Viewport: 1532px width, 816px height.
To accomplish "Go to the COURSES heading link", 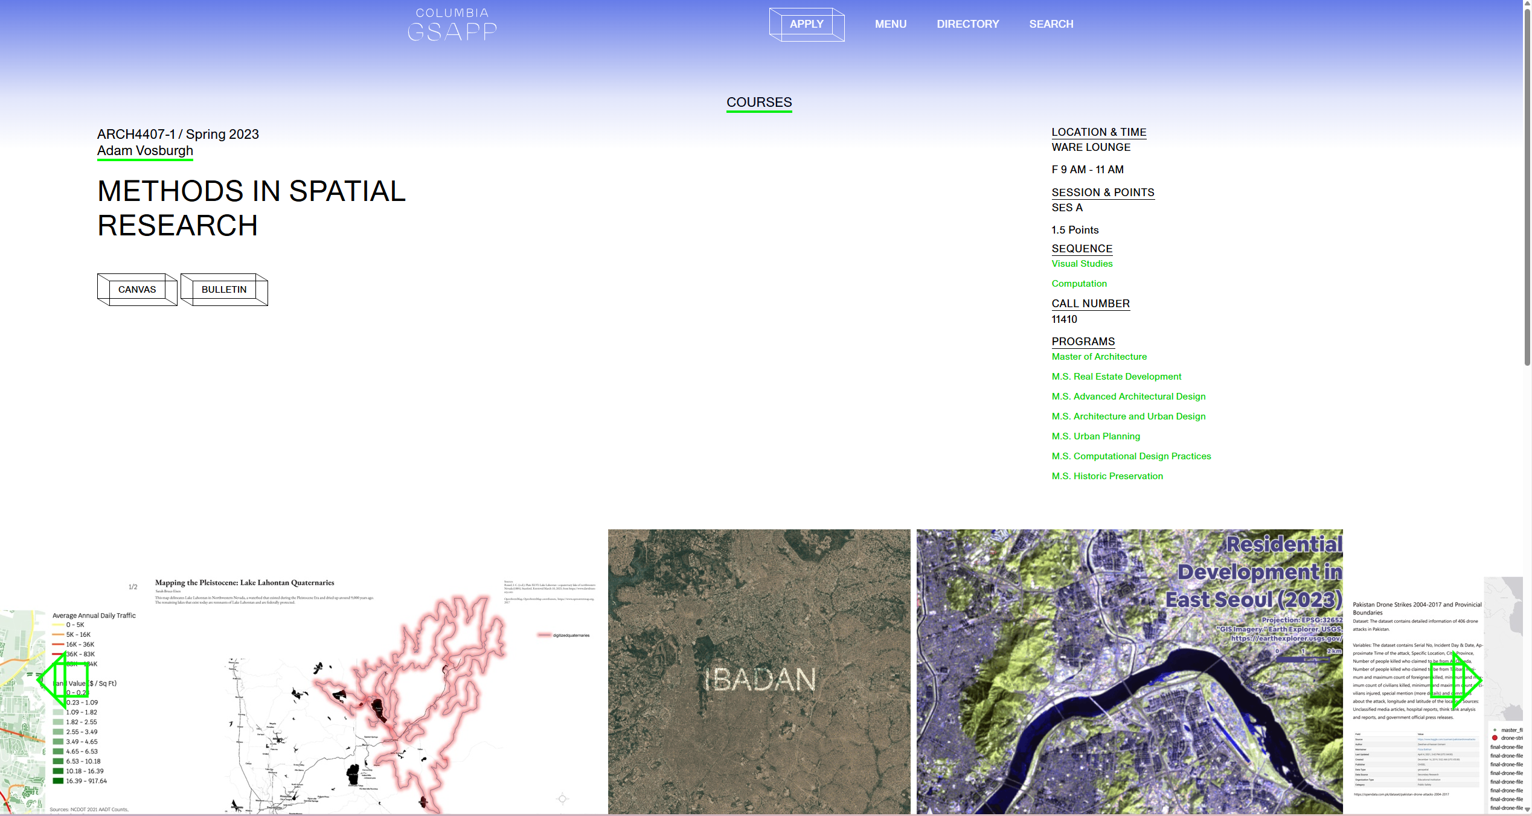I will (x=759, y=103).
